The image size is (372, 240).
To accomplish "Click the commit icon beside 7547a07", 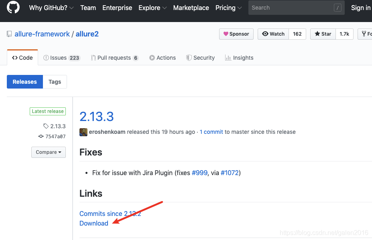I will [41, 136].
